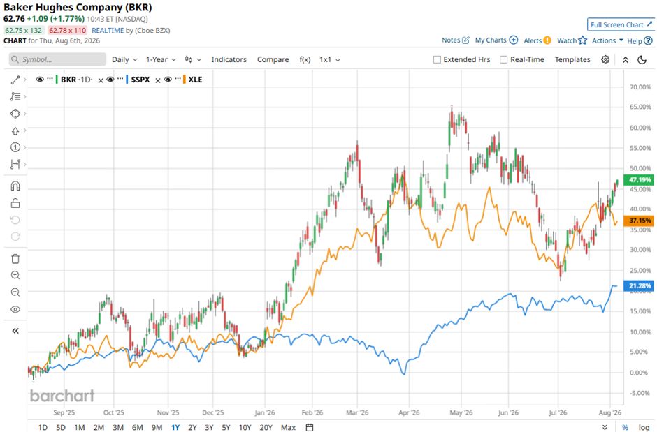Click the orange XLE color swatch

184,80
